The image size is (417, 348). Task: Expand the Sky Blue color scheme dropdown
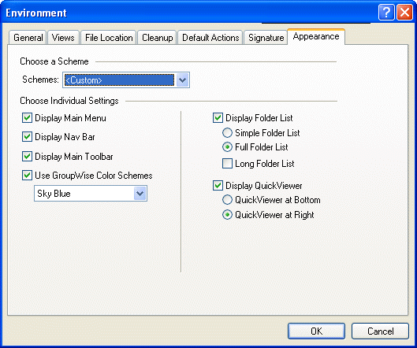140,194
